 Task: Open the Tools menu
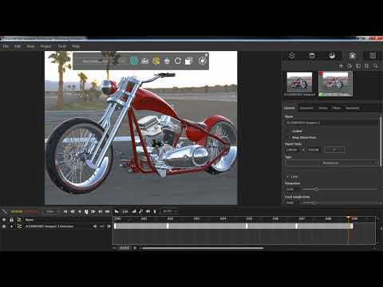coord(62,46)
